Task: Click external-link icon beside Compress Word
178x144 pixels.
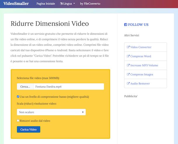Action: (128, 56)
